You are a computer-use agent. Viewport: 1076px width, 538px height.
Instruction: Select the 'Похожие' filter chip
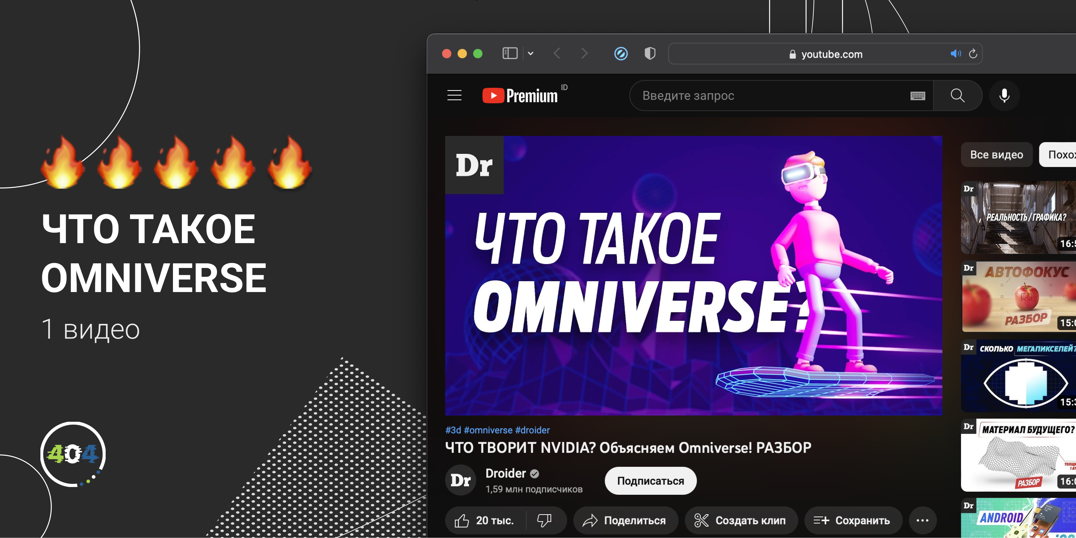pyautogui.click(x=1058, y=155)
